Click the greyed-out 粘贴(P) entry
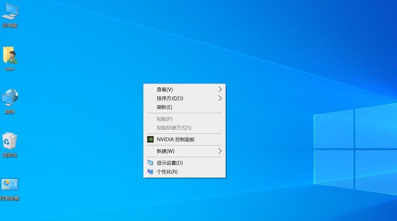This screenshot has height=221, width=397. 164,119
